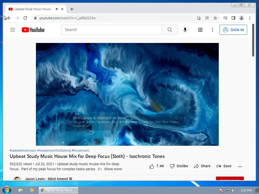Screen dimensions: 259x194
Task: Expand description with Show more
Action: 113,169
